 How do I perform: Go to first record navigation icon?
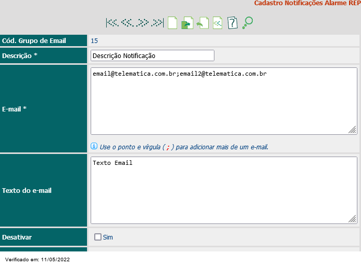pos(112,23)
